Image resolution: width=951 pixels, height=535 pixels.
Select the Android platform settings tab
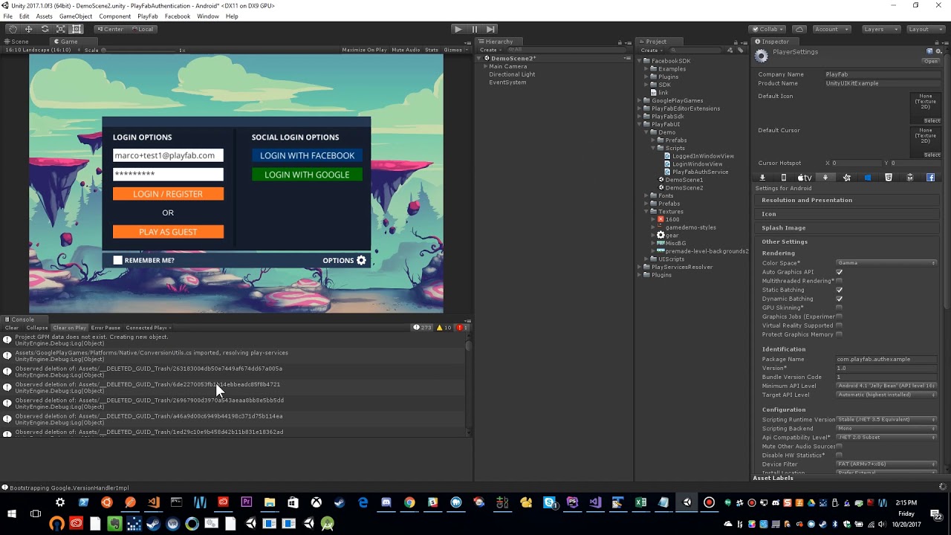click(825, 178)
